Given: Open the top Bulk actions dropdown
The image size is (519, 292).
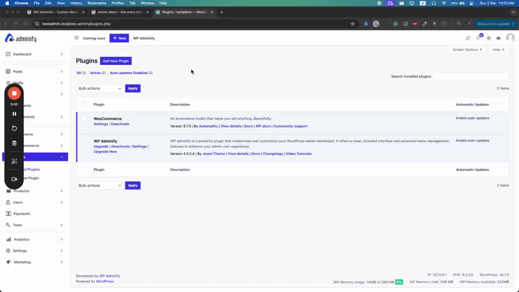Looking at the screenshot, I should tap(100, 88).
